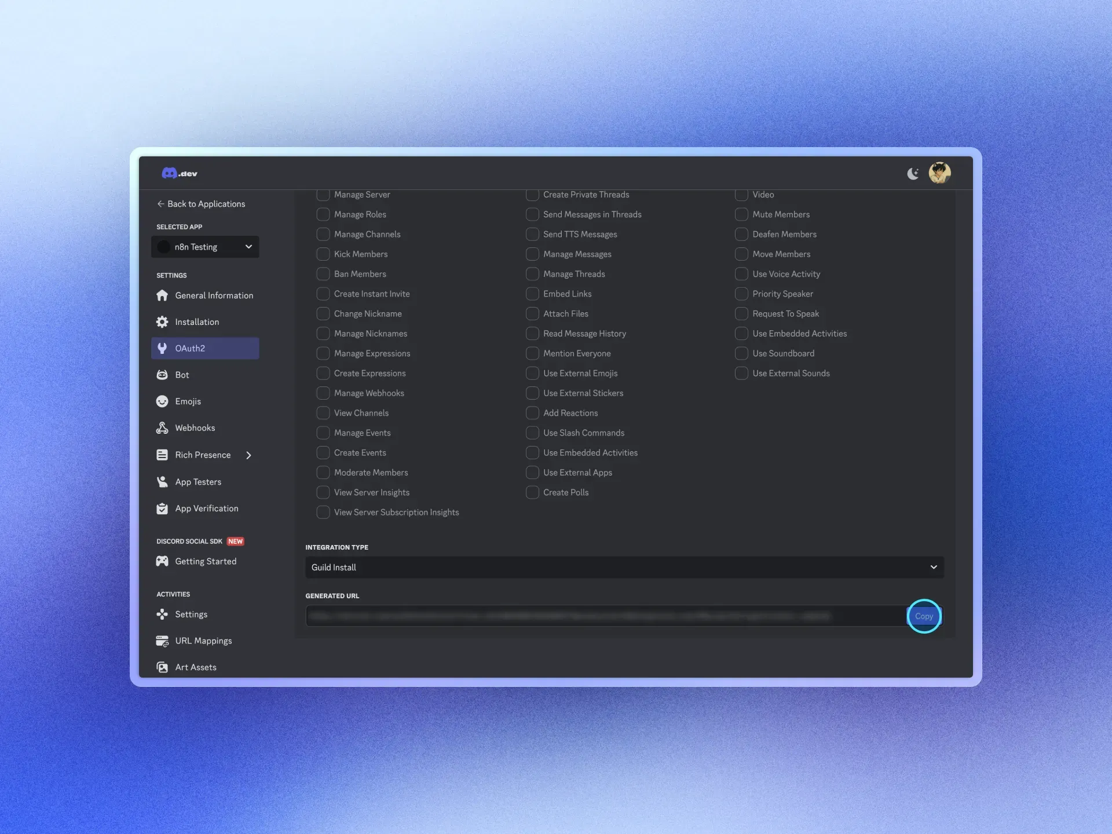Tick the Embed Links checkbox
The height and width of the screenshot is (834, 1112).
[x=532, y=294]
